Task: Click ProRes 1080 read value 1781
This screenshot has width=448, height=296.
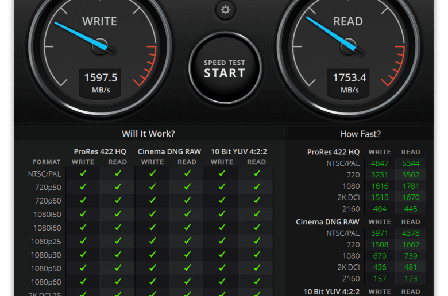Action: [411, 186]
